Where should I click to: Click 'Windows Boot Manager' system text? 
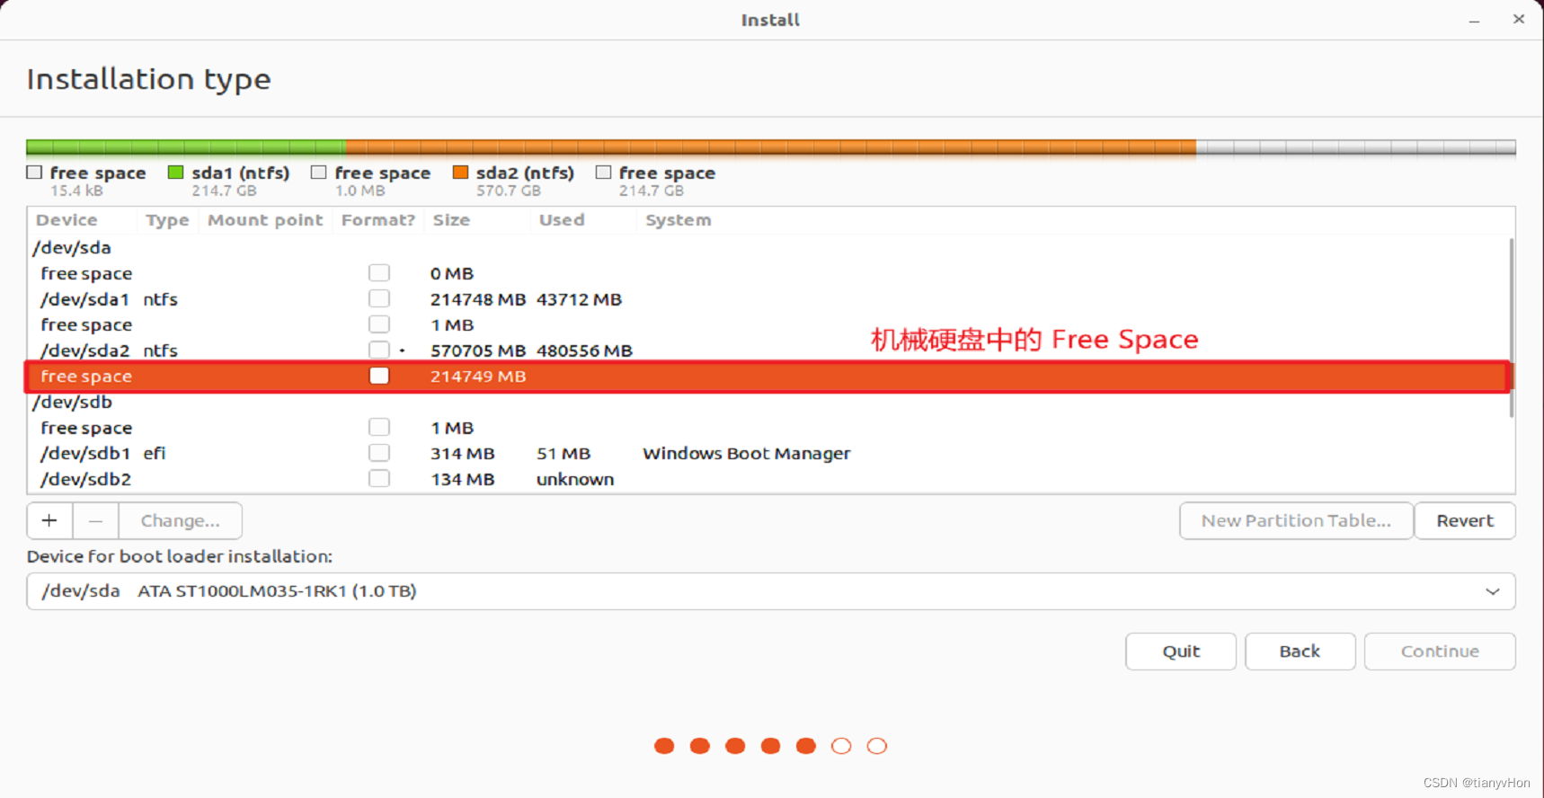tap(746, 454)
